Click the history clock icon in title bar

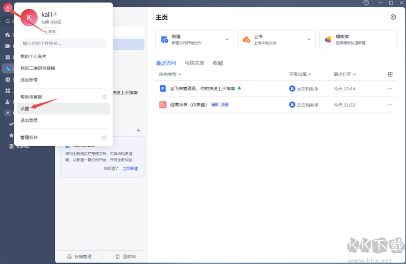click(x=366, y=3)
